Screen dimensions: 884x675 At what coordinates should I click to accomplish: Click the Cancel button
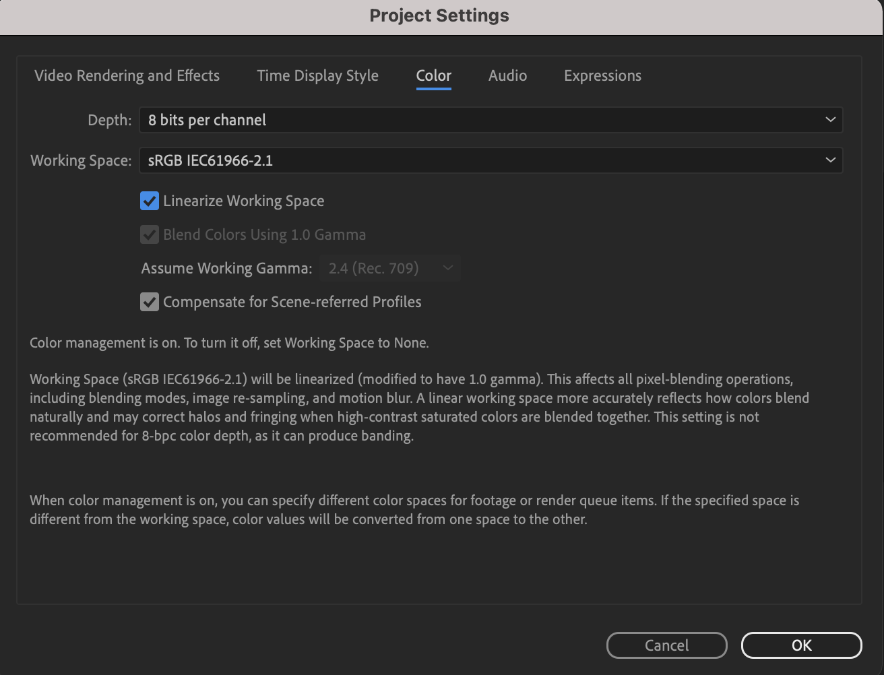pos(666,645)
